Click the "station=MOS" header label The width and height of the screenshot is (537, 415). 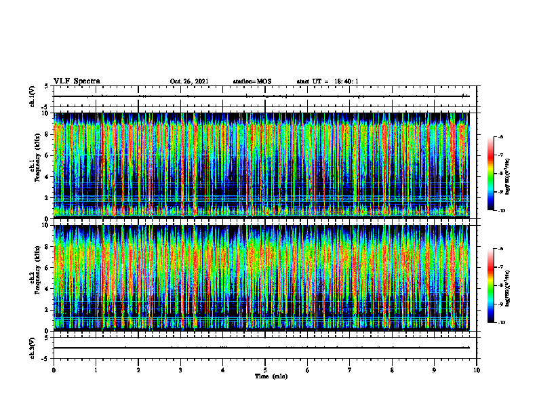(252, 81)
